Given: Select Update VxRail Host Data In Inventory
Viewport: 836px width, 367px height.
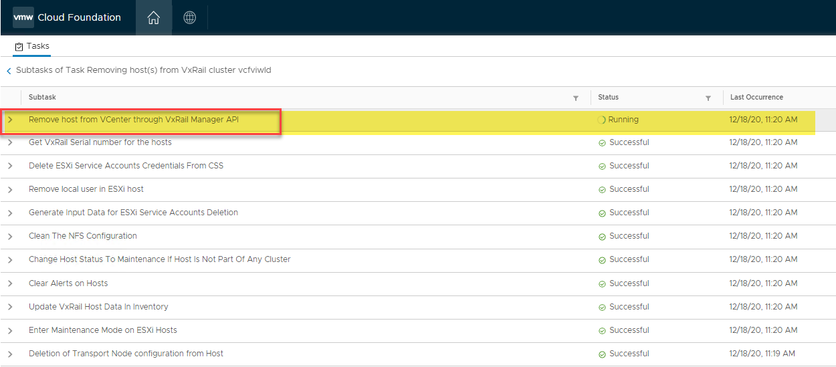Looking at the screenshot, I should pos(98,307).
